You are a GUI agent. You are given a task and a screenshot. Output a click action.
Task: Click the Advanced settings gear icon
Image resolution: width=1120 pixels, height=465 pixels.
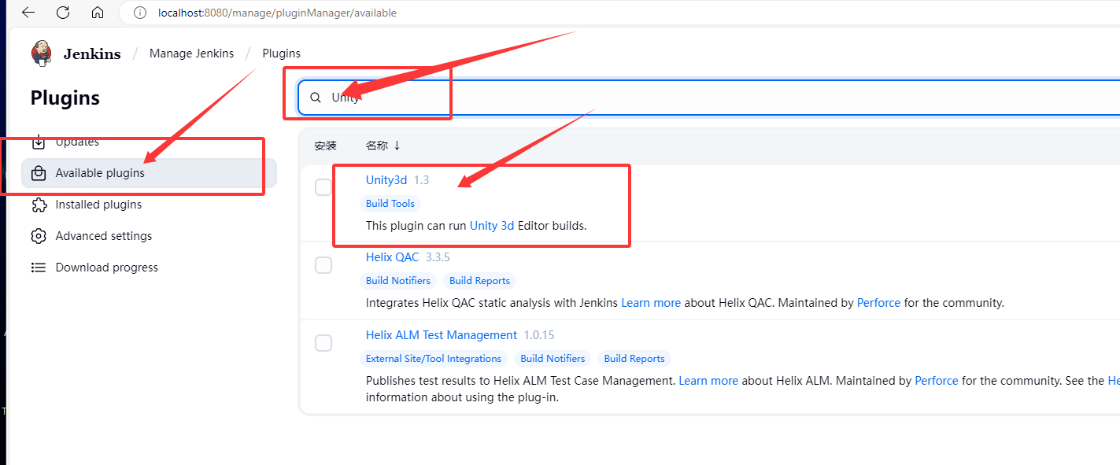(39, 236)
